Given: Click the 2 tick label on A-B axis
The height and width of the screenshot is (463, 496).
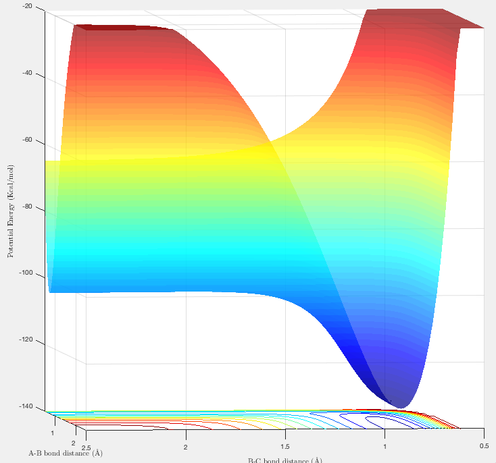Looking at the screenshot, I should pos(74,443).
